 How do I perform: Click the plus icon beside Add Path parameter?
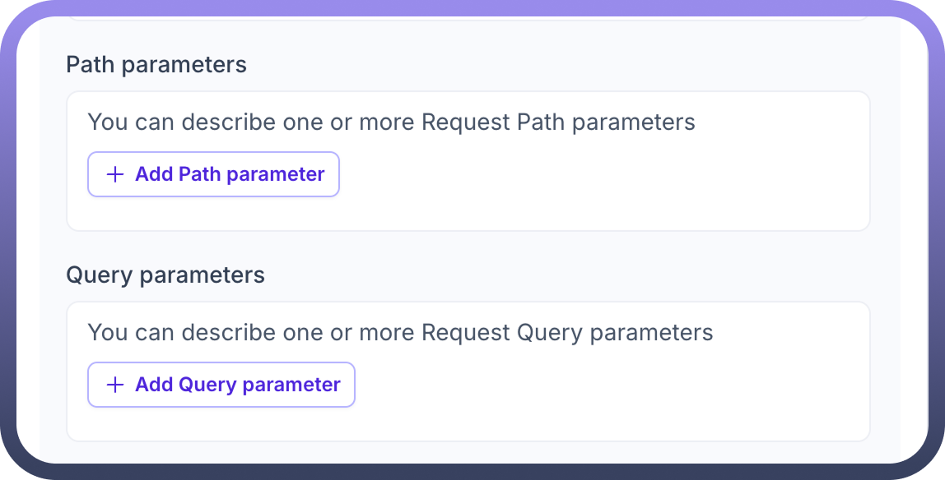[115, 174]
